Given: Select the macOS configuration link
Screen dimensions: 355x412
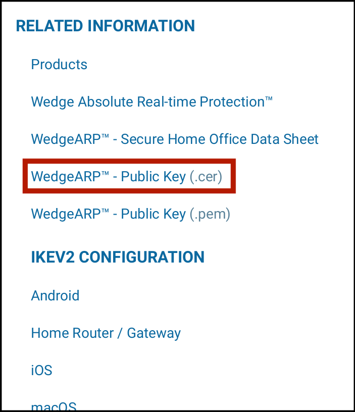Looking at the screenshot, I should (x=54, y=405).
